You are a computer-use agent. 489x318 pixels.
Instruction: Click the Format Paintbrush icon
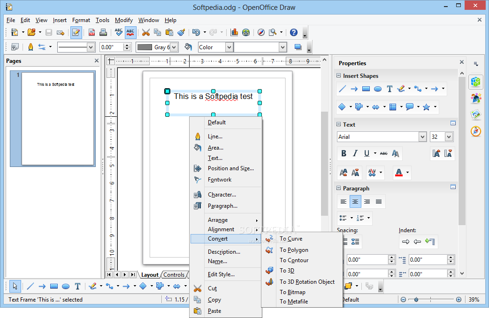click(181, 32)
